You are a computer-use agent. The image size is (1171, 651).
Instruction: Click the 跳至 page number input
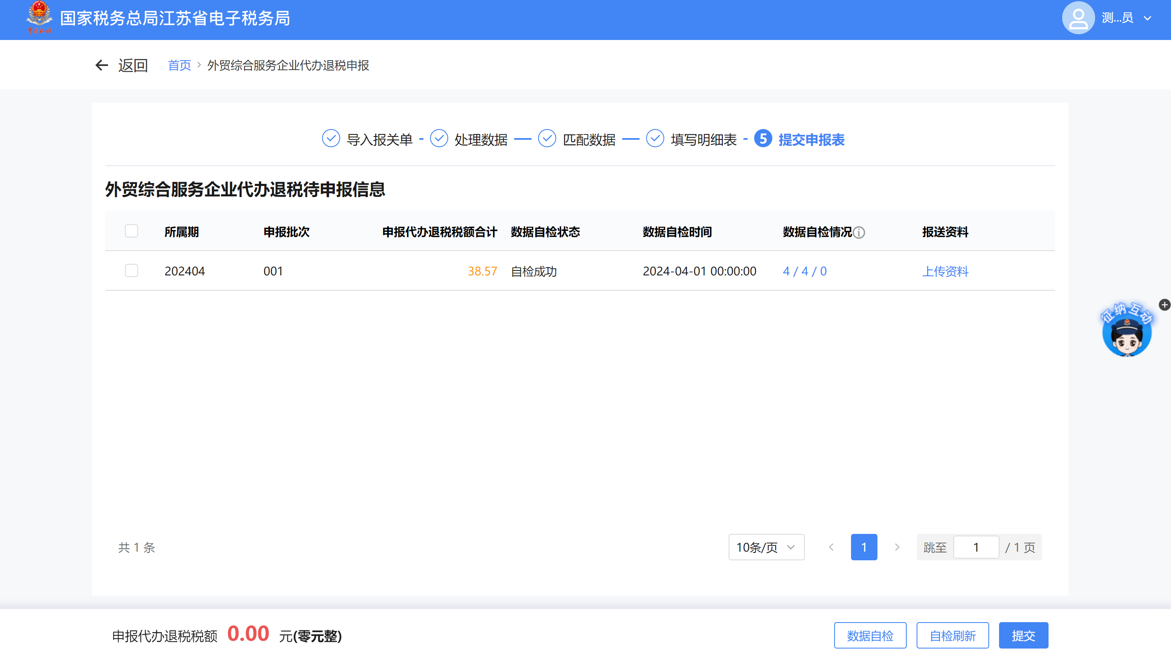pos(976,548)
